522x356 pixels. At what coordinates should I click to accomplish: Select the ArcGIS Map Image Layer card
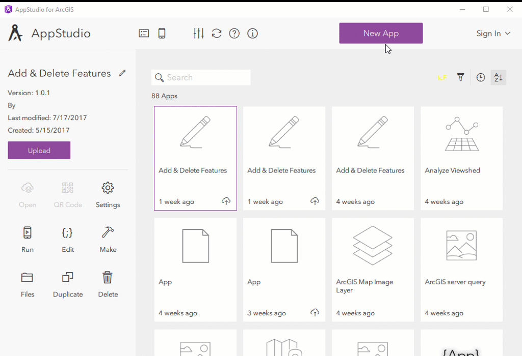373,270
